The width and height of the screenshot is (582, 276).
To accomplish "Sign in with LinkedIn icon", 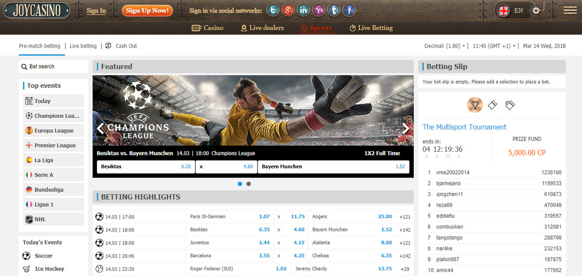I will tap(304, 10).
